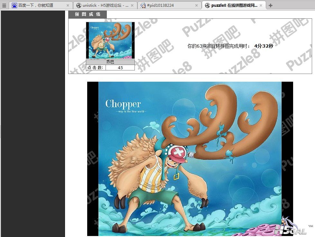Click the 乔巴 puzzle name label
315x237 pixels.
point(110,62)
